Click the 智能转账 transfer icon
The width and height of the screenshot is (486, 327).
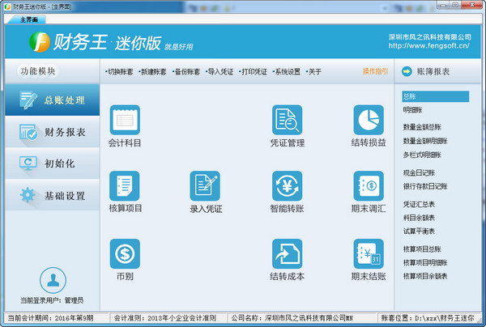pos(287,186)
